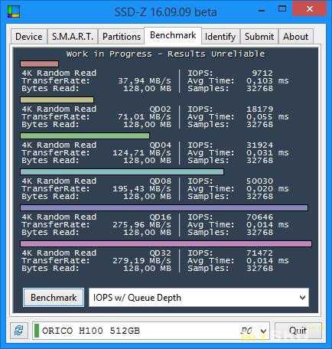Open the ORICO H100 512GB drive selector
The height and width of the screenshot is (349, 332).
click(x=151, y=331)
